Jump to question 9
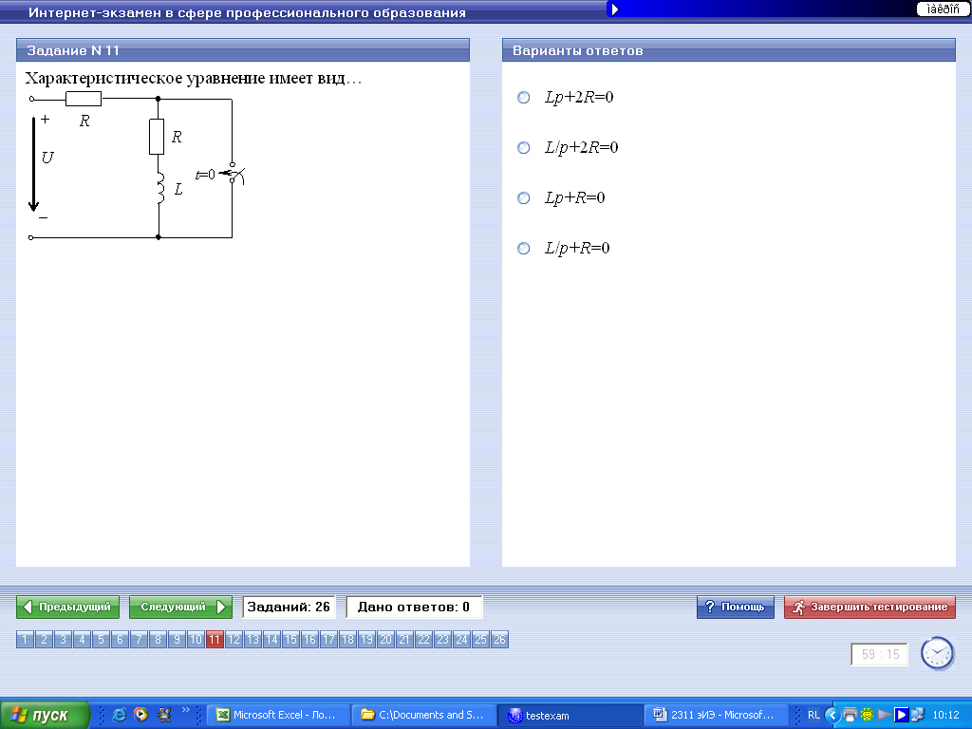 [x=177, y=639]
